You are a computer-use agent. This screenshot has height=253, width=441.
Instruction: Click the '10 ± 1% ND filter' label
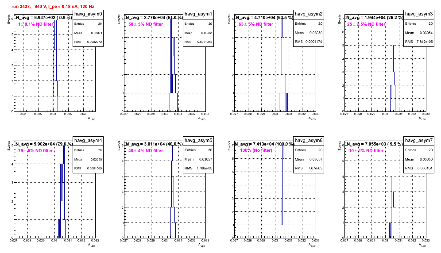pyautogui.click(x=366, y=151)
